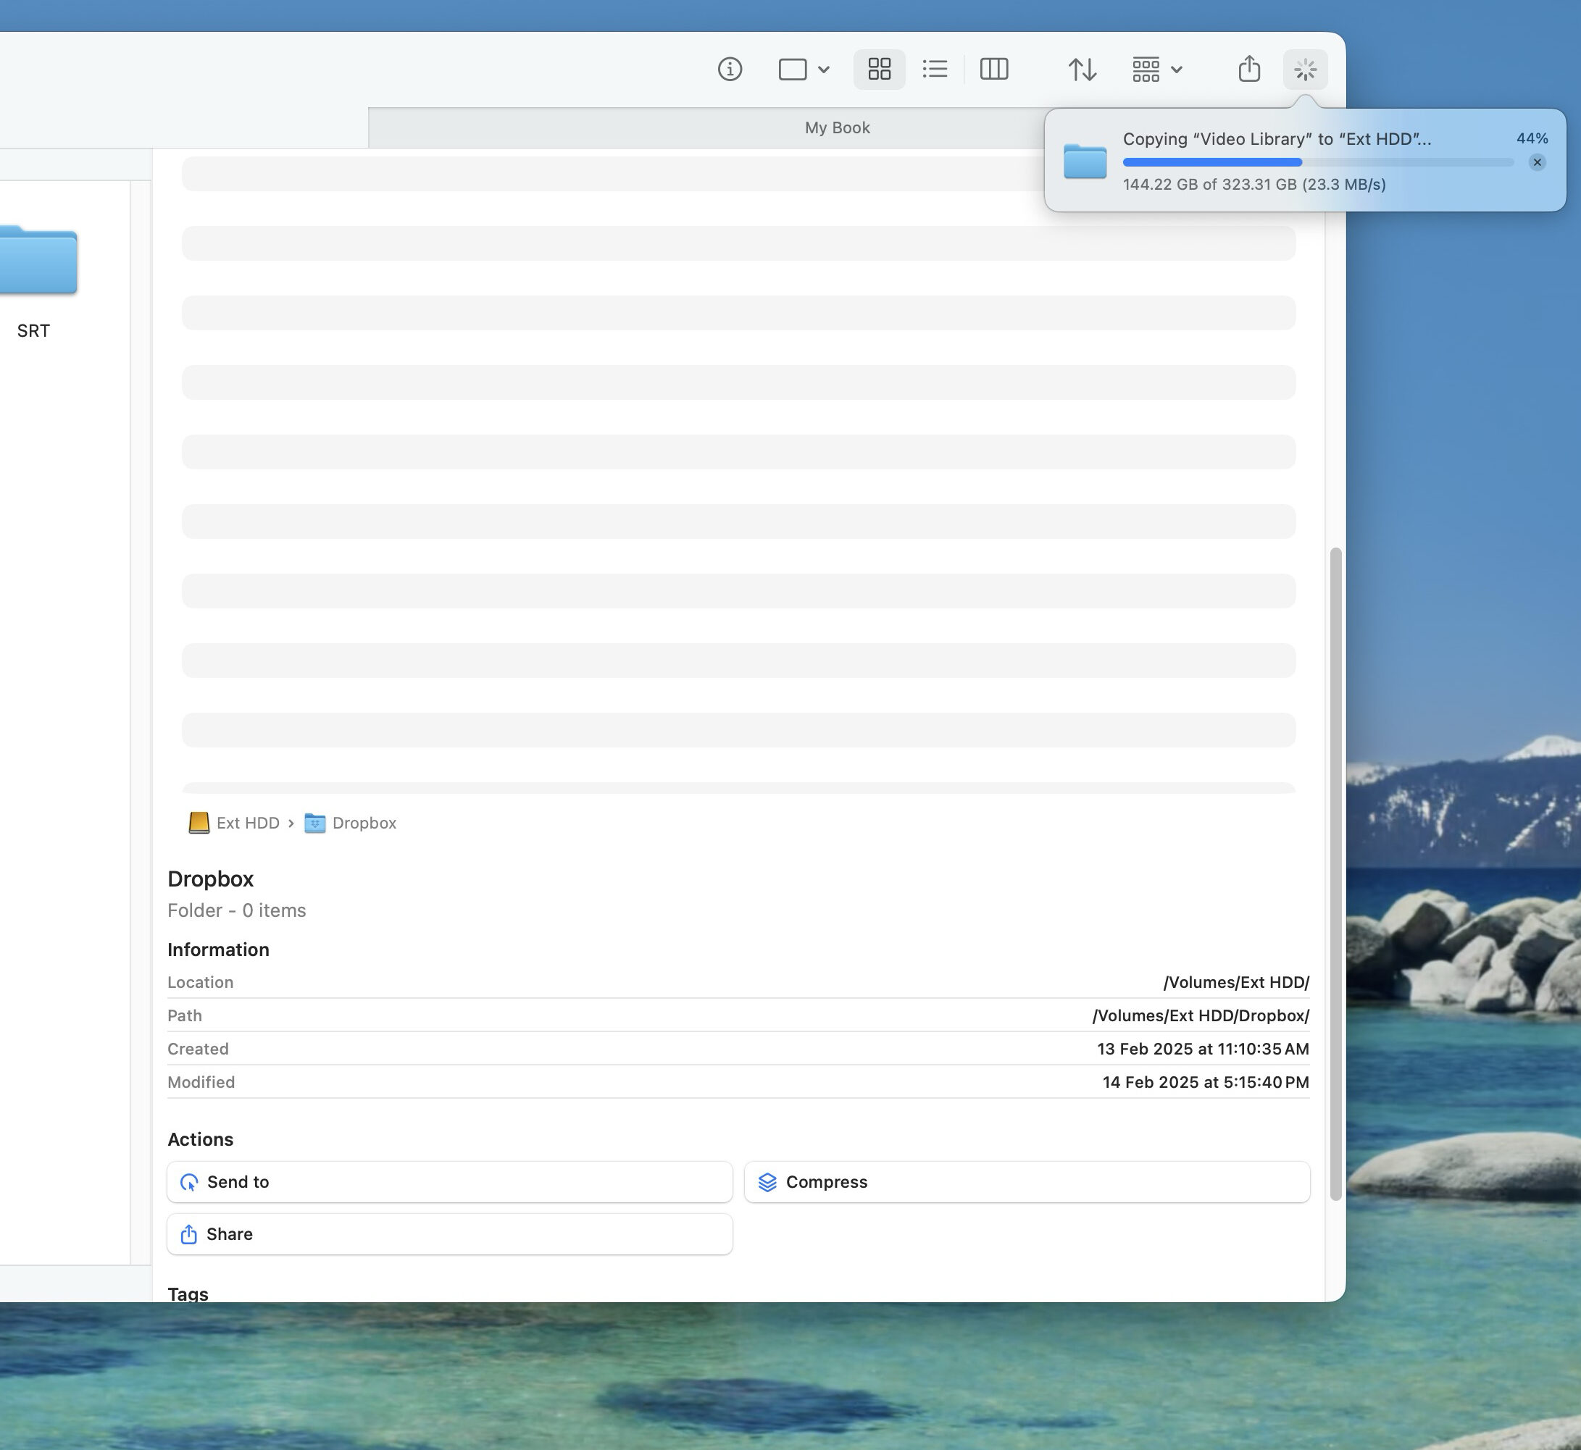Open the view style dropdown chevron
The image size is (1581, 1450).
[824, 69]
